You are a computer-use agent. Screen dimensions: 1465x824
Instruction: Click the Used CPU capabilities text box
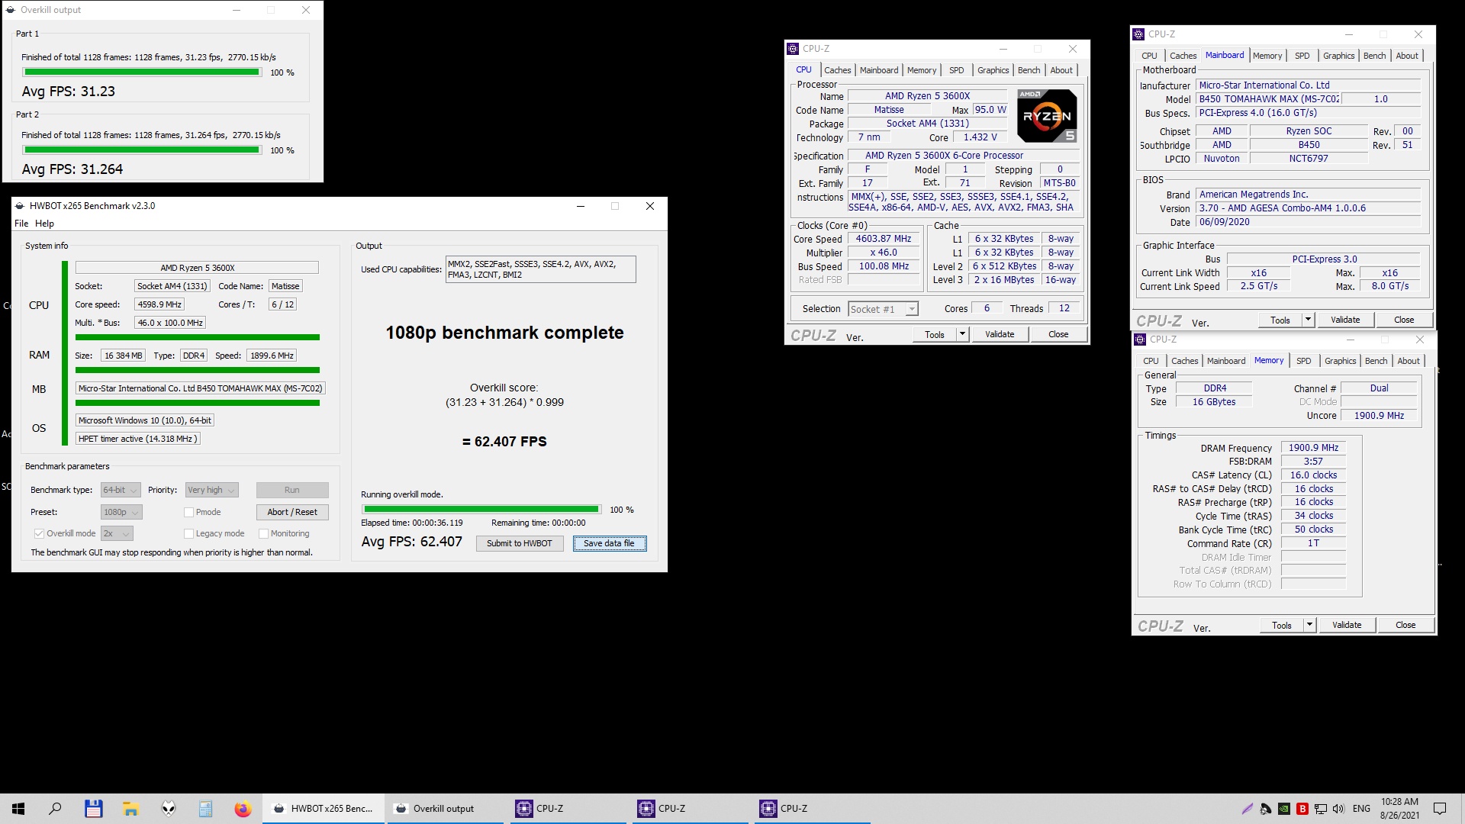click(540, 269)
